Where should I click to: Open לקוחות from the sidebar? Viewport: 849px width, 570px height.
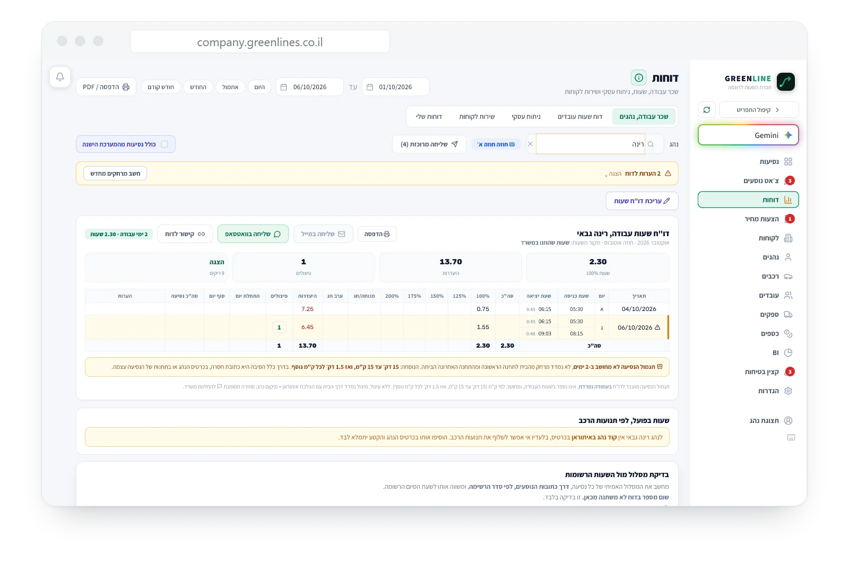point(748,238)
